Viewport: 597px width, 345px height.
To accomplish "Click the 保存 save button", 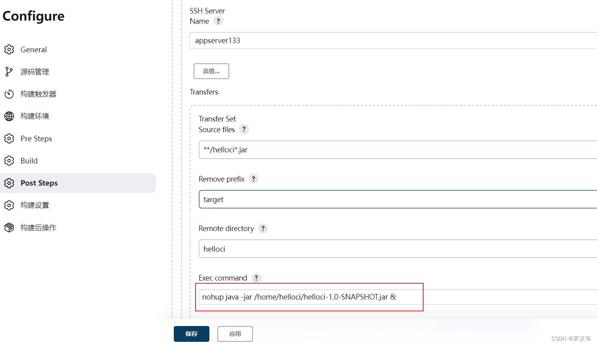I will tap(192, 334).
